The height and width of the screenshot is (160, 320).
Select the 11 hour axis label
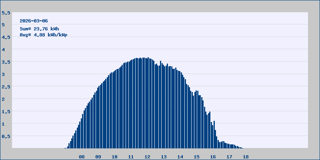click(131, 157)
